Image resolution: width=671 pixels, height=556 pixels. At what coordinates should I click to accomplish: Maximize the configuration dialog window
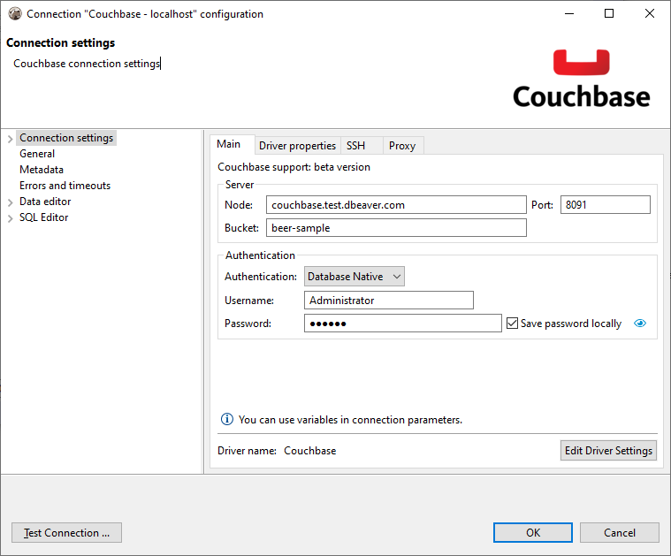609,13
